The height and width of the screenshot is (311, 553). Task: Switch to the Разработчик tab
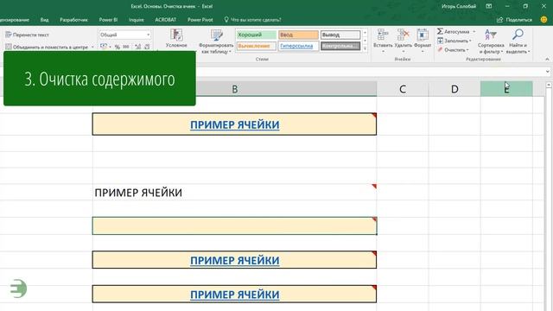73,20
